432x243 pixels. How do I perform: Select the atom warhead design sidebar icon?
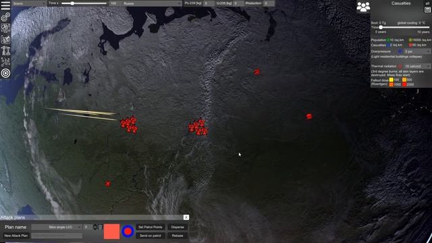click(x=5, y=28)
